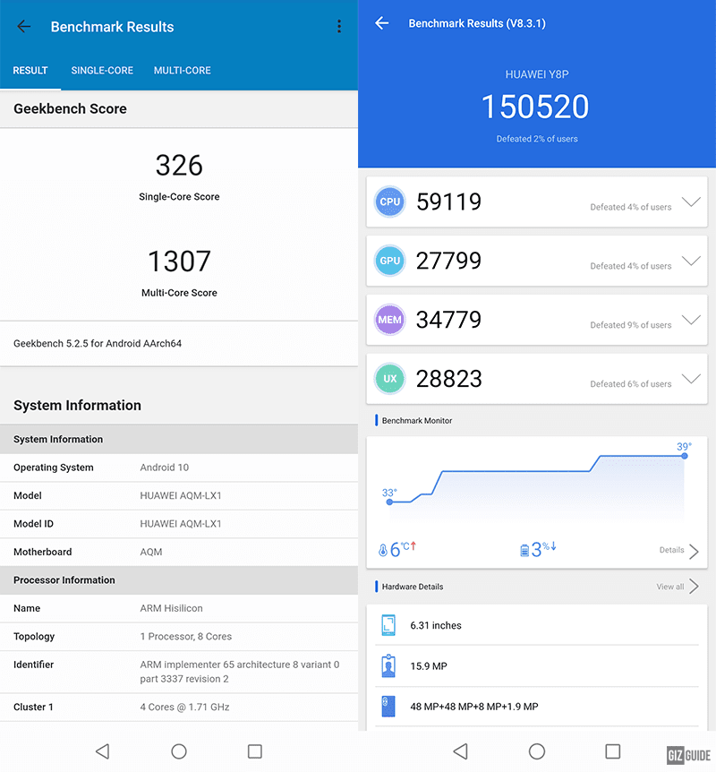Tap the front camera icon beside 15.9 MP
The image size is (716, 772).
[x=388, y=666]
